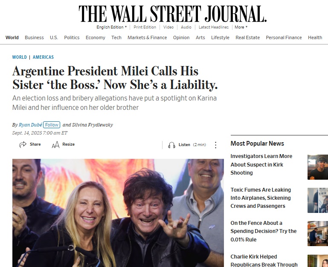The image size is (328, 267).
Task: Click the Share arrow icon
Action: tap(23, 145)
